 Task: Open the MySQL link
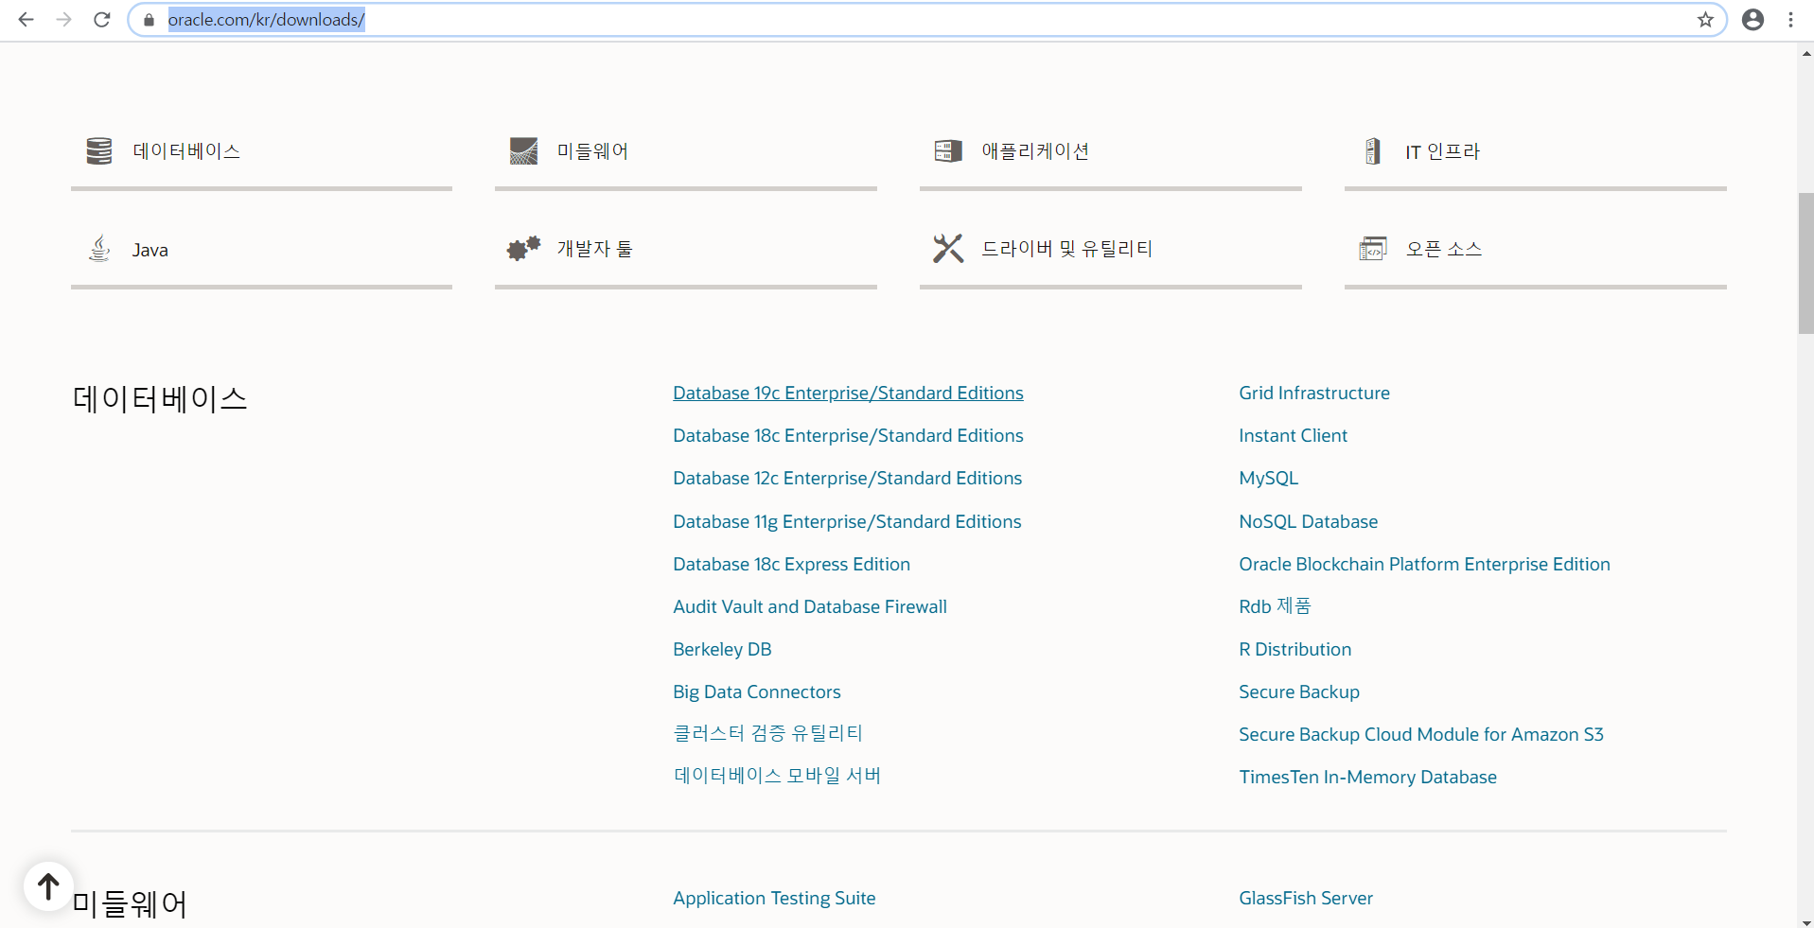1268,478
